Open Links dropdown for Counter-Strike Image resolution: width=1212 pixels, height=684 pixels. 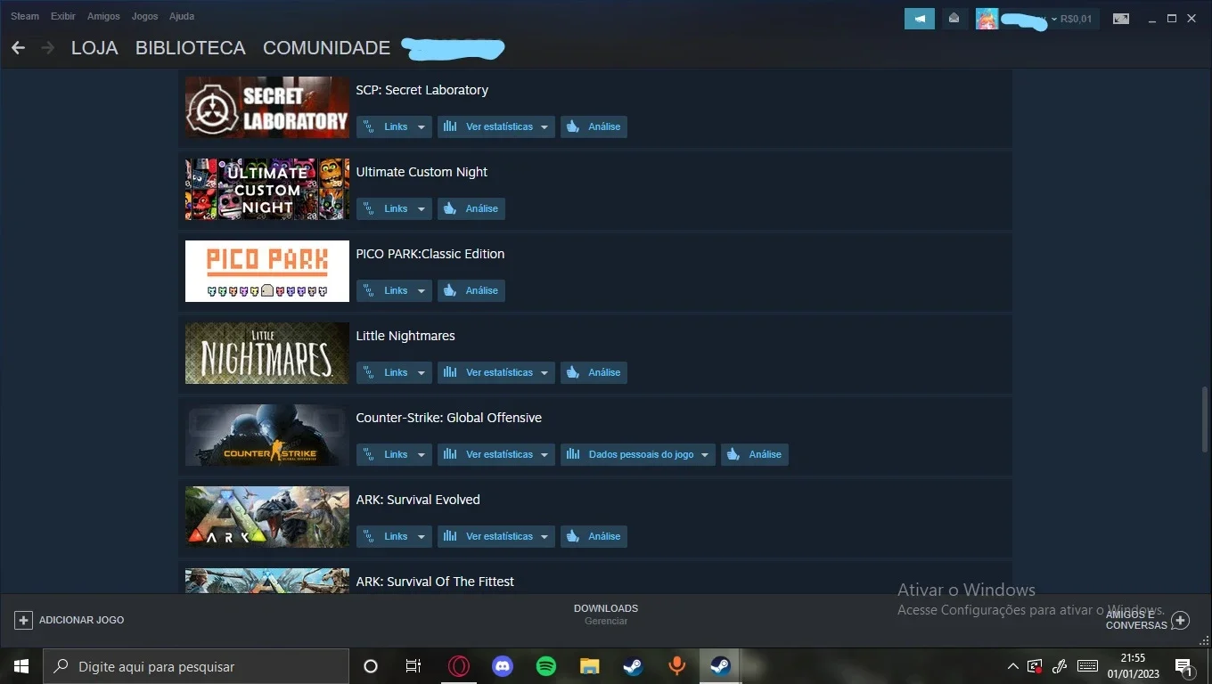pyautogui.click(x=394, y=454)
